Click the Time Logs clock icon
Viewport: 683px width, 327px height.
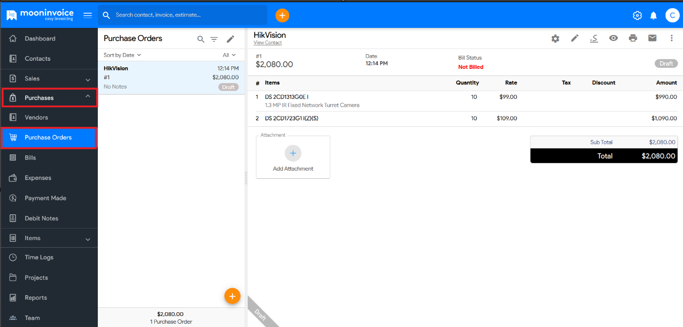[x=13, y=257]
